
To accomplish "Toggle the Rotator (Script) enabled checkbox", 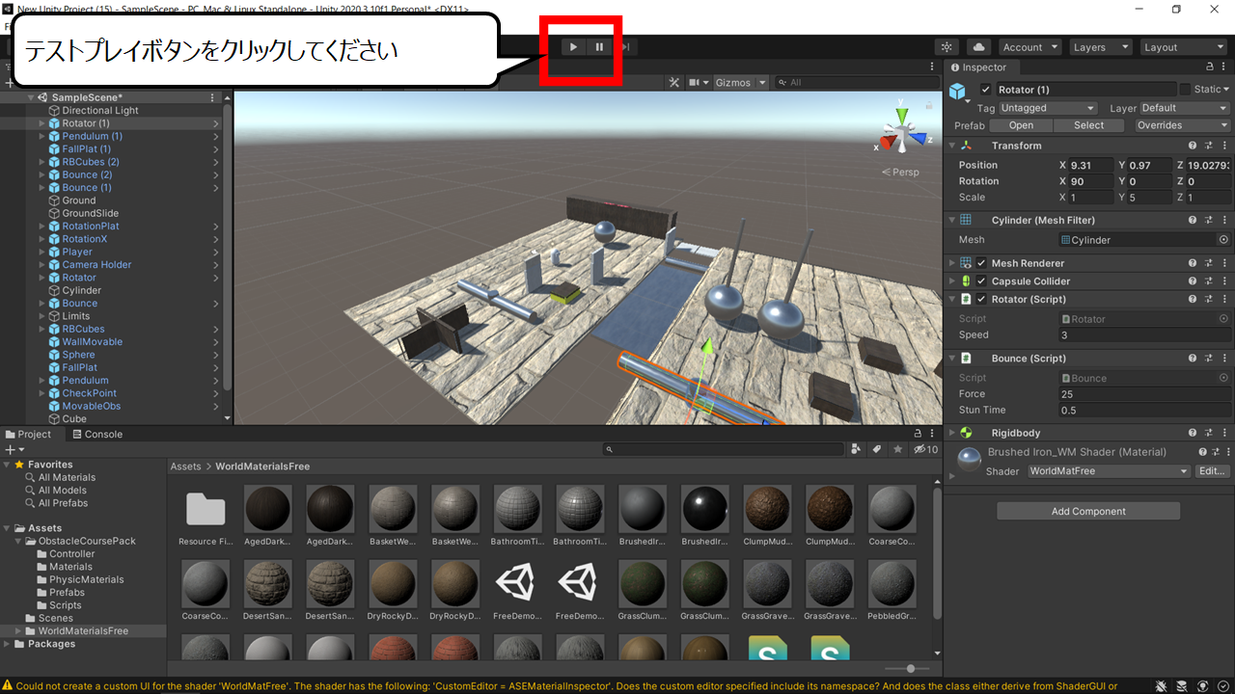I will pos(981,300).
